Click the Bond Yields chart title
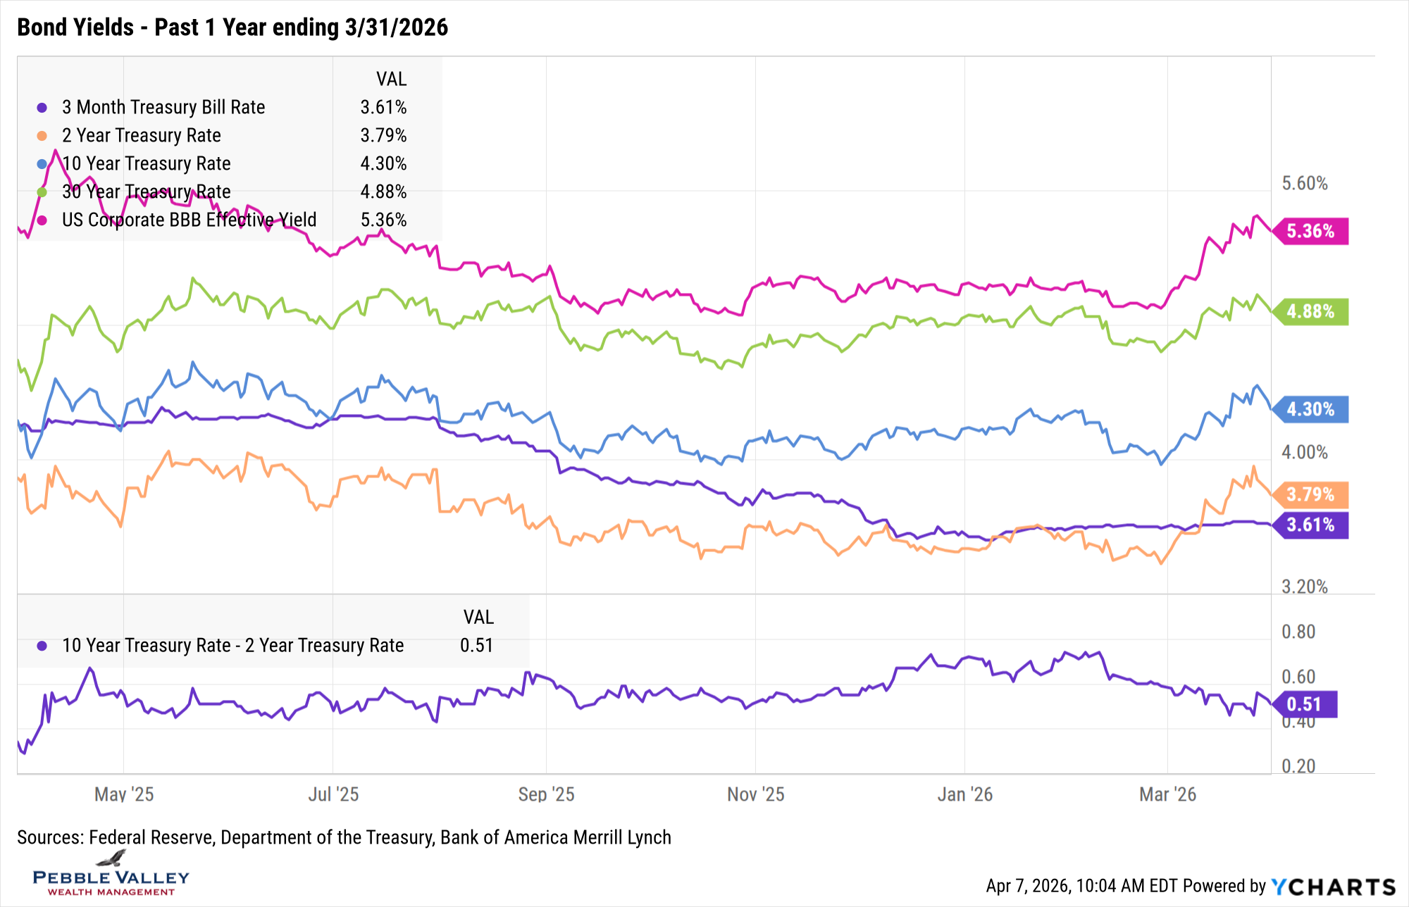This screenshot has height=907, width=1409. (232, 27)
